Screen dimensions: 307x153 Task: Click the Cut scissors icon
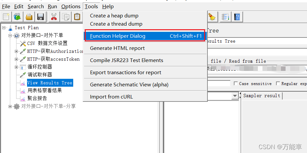(54, 17)
